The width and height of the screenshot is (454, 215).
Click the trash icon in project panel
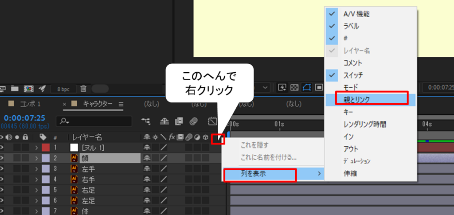pyautogui.click(x=84, y=89)
